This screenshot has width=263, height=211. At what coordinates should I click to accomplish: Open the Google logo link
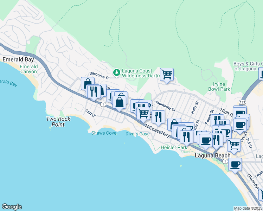pos(12,207)
